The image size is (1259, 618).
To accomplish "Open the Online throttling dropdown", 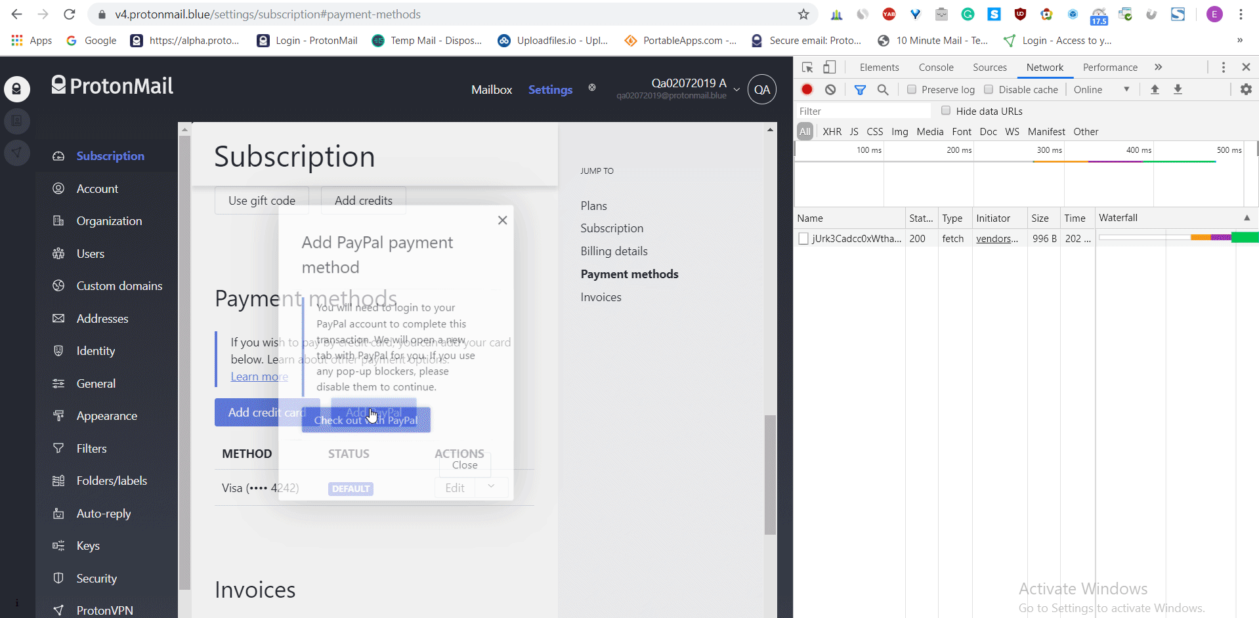I will tap(1101, 89).
